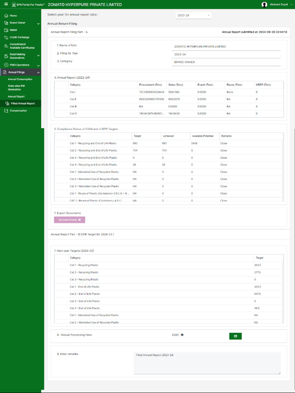This screenshot has height=393, width=295.
Task: Collapse the Annual Filings section
Action: (x=38, y=73)
